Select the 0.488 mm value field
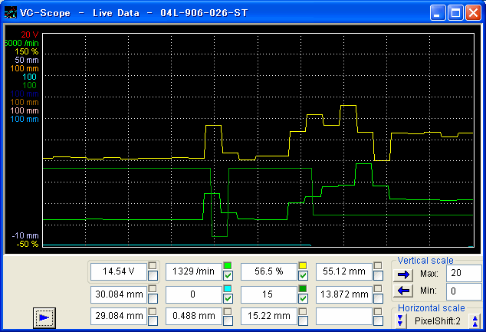Viewport: 486px width, 332px height. point(192,316)
